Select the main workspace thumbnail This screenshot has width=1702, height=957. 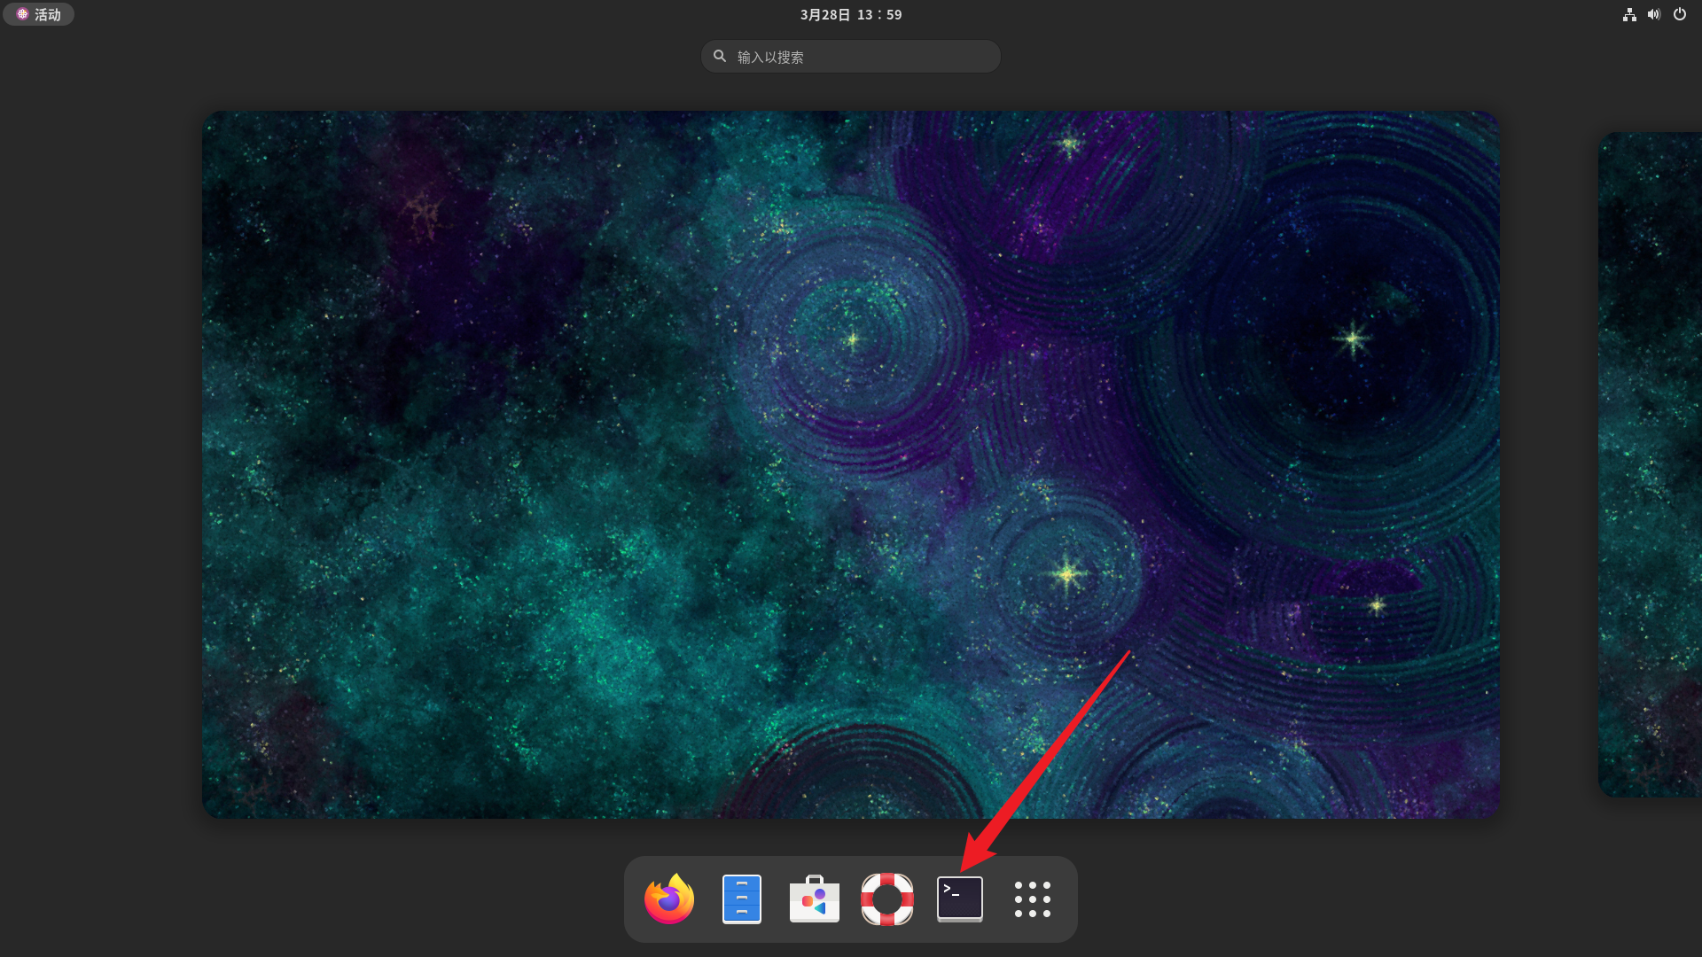coord(851,464)
